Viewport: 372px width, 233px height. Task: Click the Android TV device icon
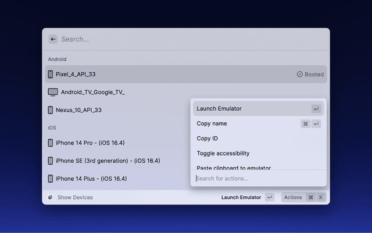[53, 92]
